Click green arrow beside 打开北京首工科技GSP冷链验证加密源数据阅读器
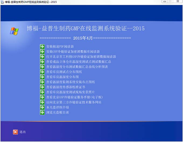This screenshot has height=142, width=183. (x=42, y=57)
